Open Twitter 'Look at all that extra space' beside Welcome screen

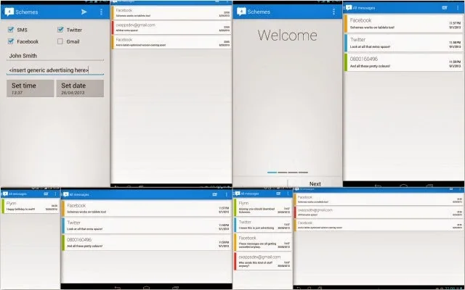click(x=403, y=43)
